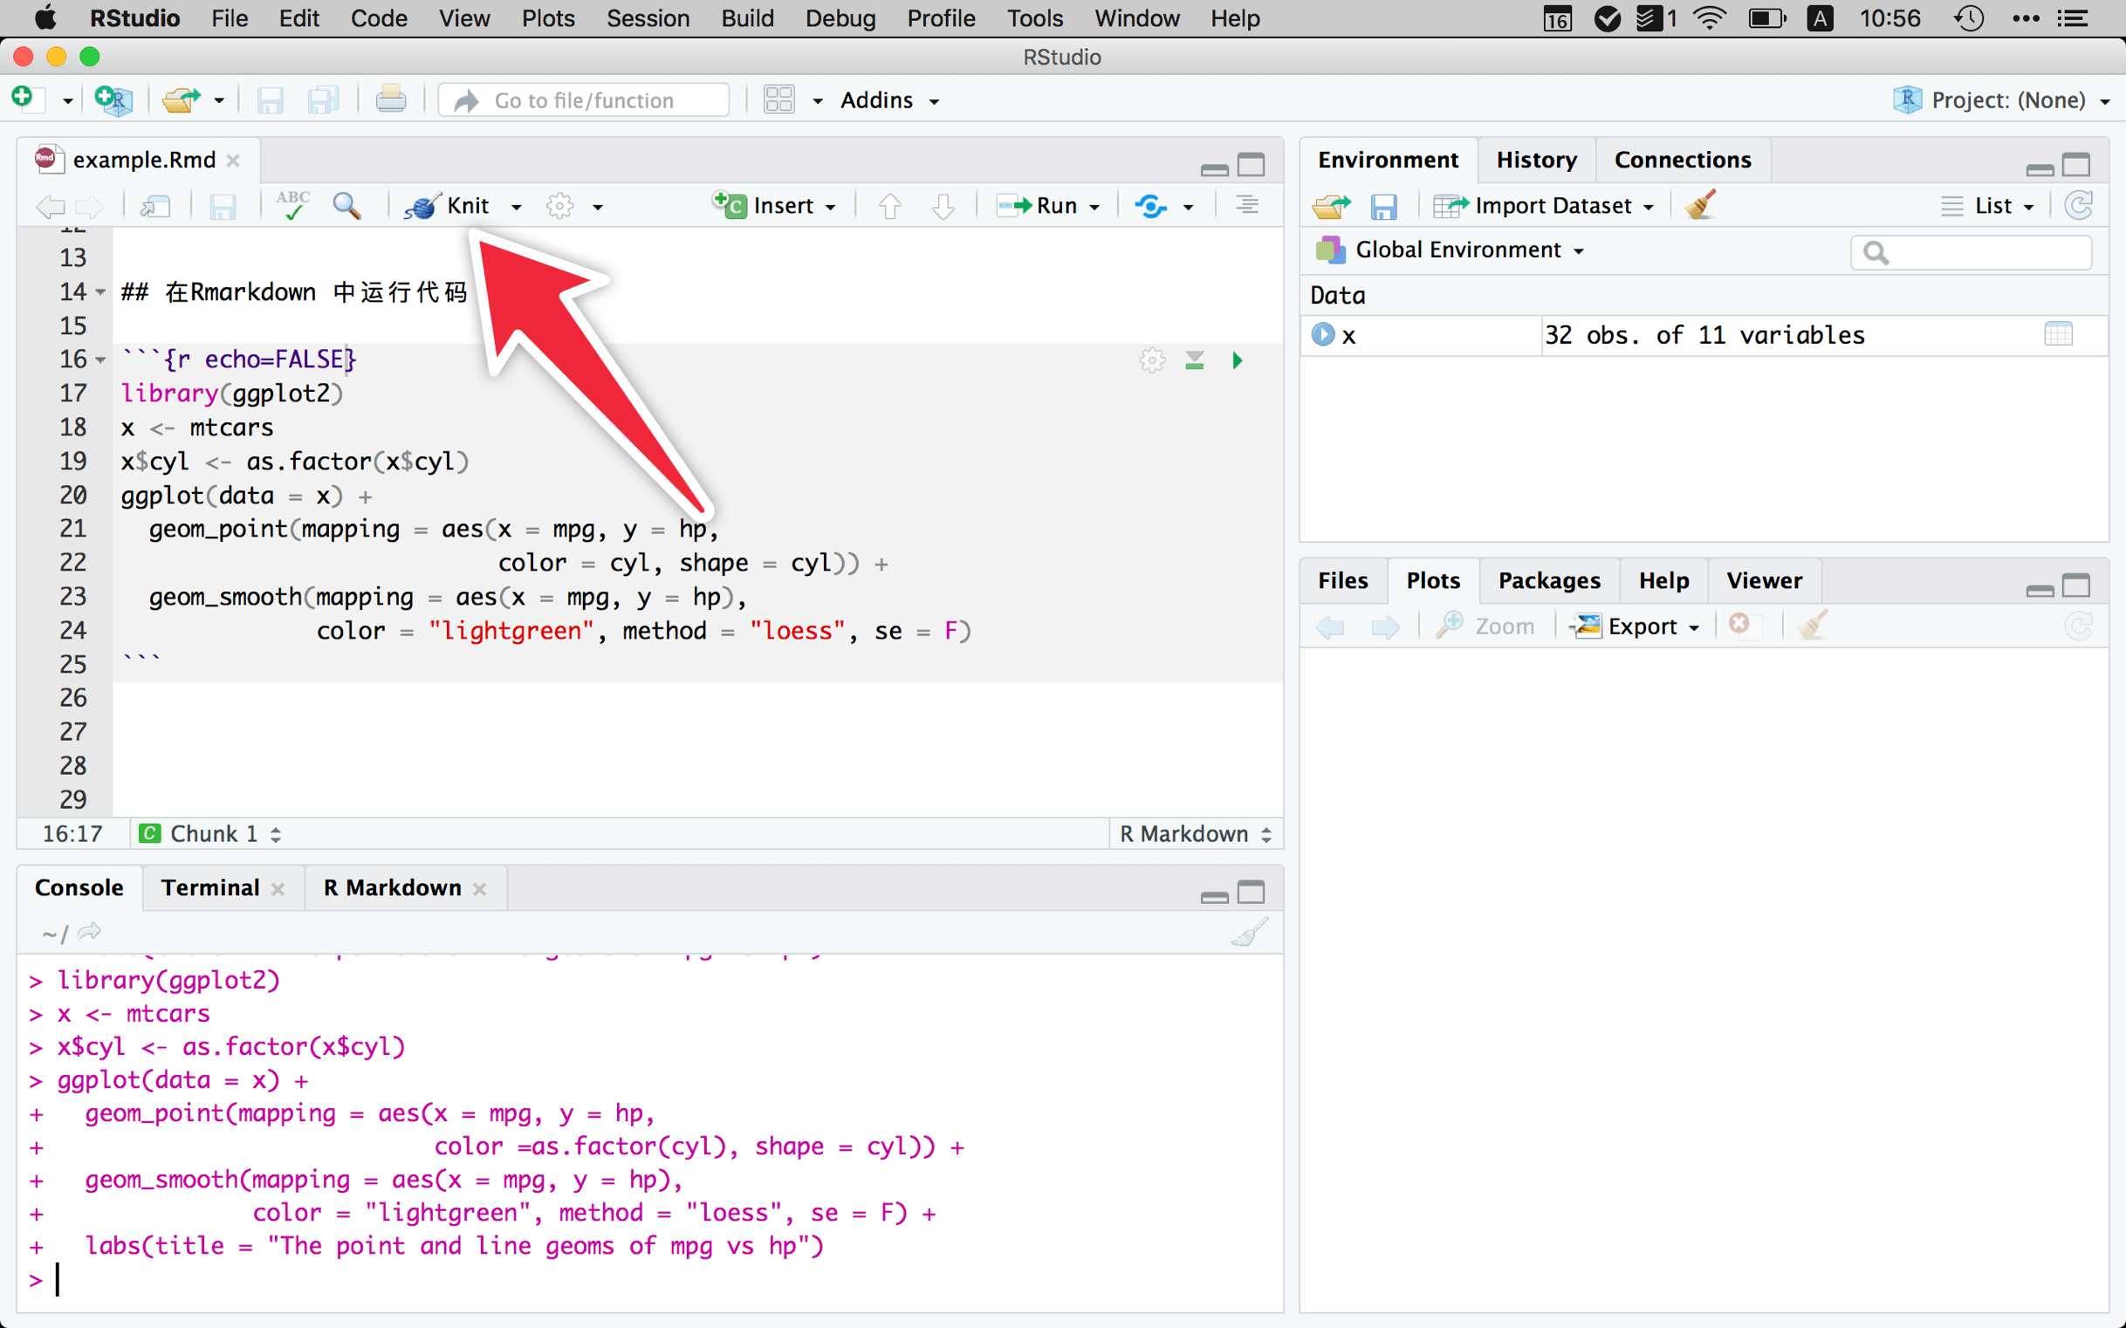Open the Terminal tab
This screenshot has height=1328, width=2126.
point(210,887)
